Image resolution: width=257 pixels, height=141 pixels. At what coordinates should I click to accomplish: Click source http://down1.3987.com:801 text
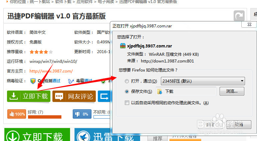tap(167, 61)
